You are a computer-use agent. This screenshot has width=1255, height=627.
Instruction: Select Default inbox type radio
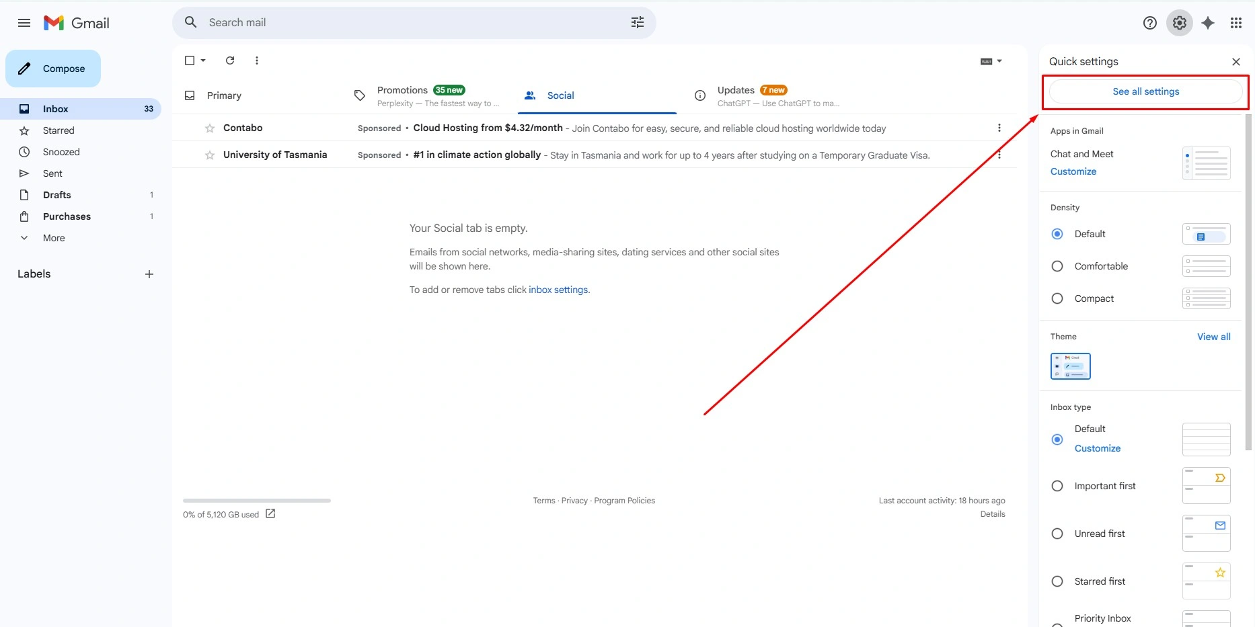coord(1057,440)
